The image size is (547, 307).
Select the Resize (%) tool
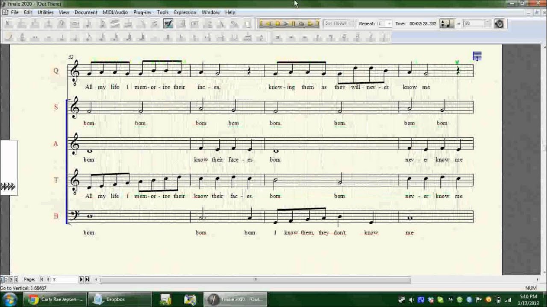tap(235, 24)
